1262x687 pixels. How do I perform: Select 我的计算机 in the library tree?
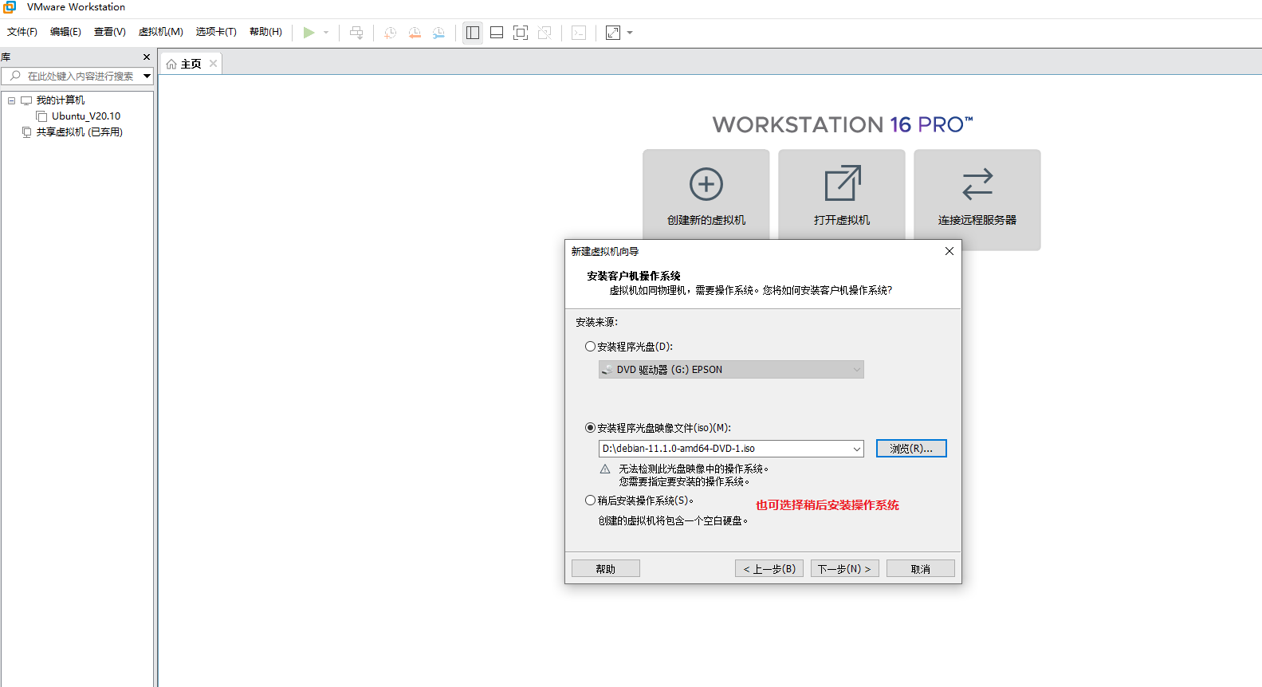[61, 100]
